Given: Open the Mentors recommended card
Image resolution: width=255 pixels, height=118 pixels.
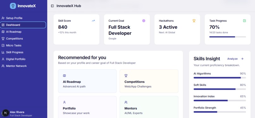Looking at the screenshot, I should click(149, 107).
